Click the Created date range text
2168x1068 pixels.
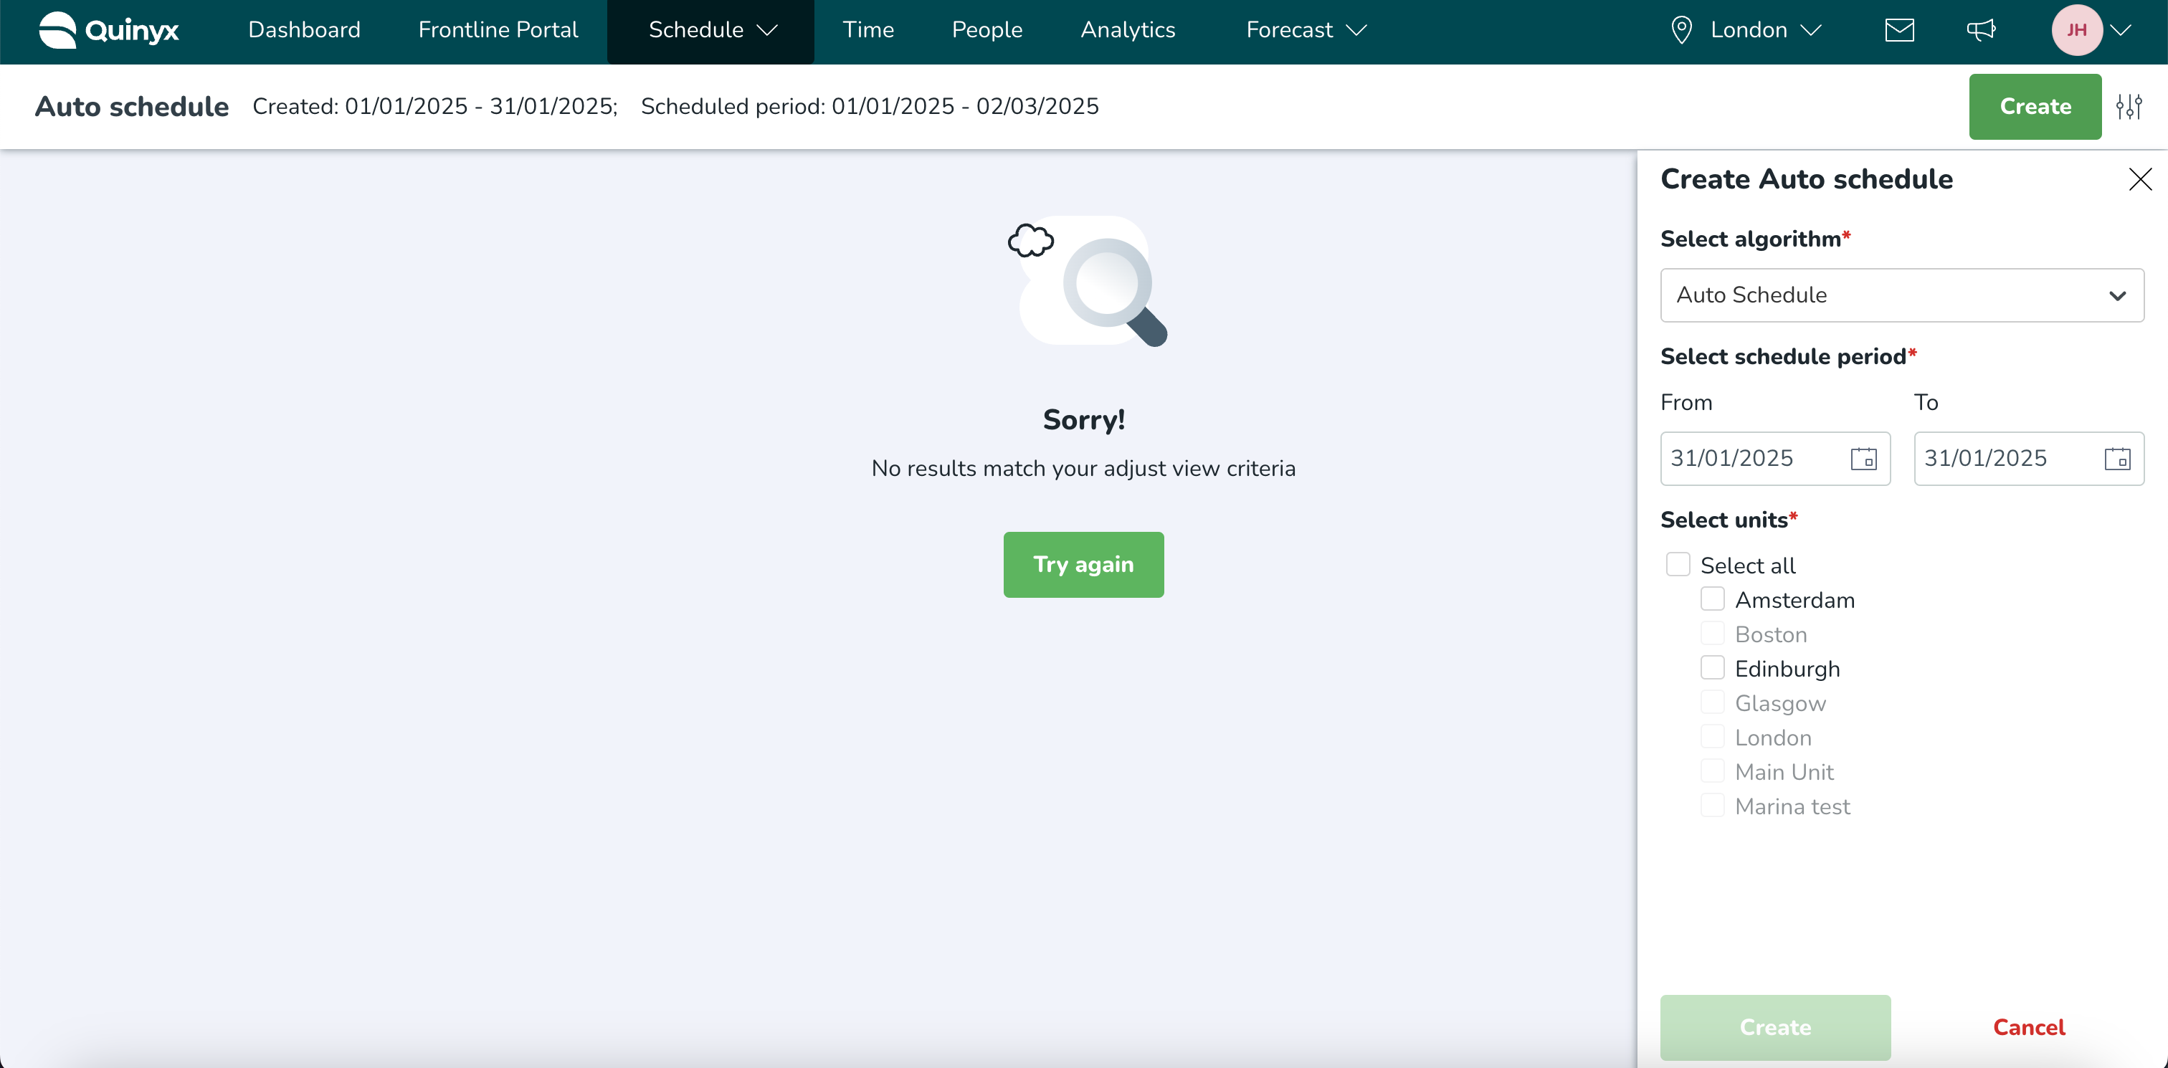coord(435,107)
